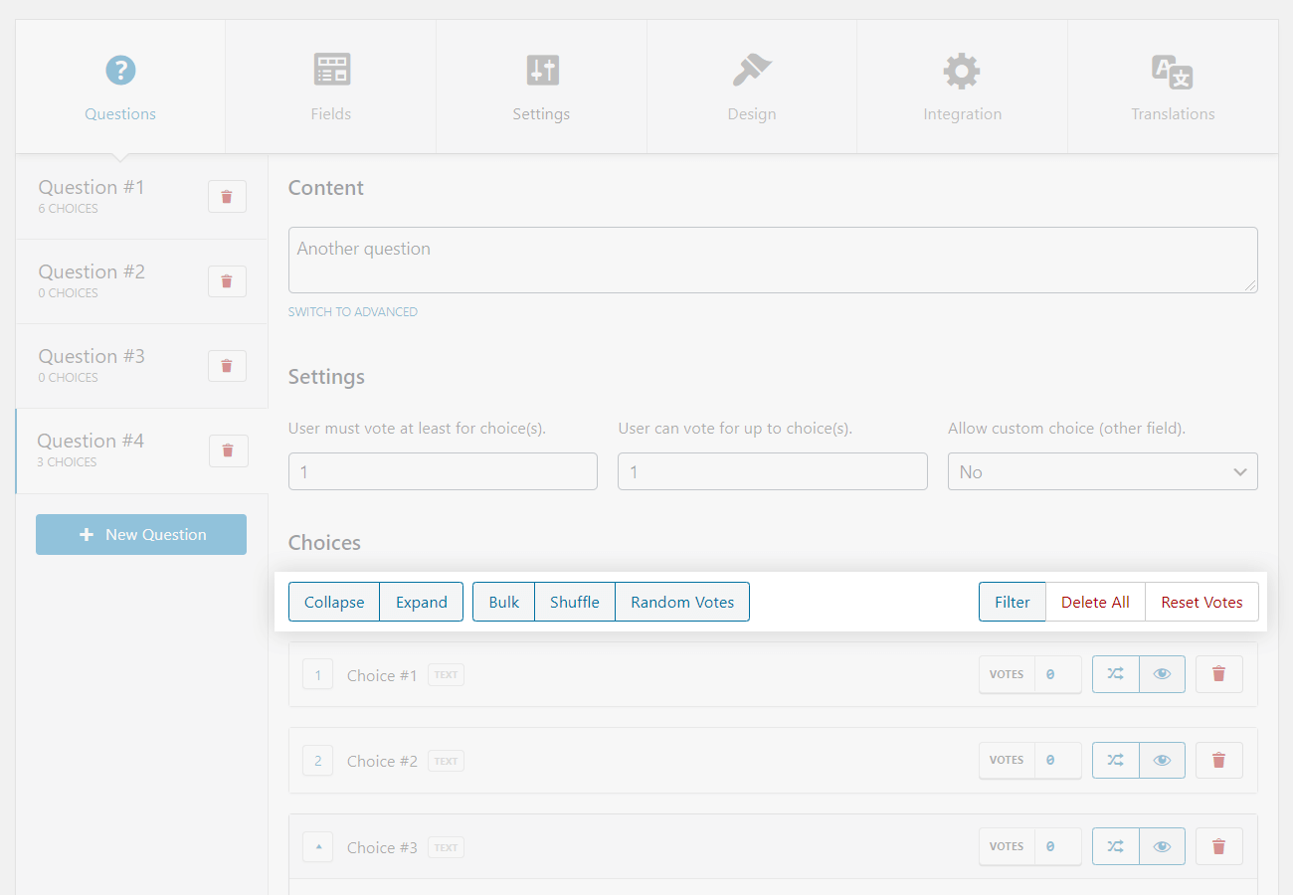
Task: Delete Question #3 with its trash icon
Action: 227,366
